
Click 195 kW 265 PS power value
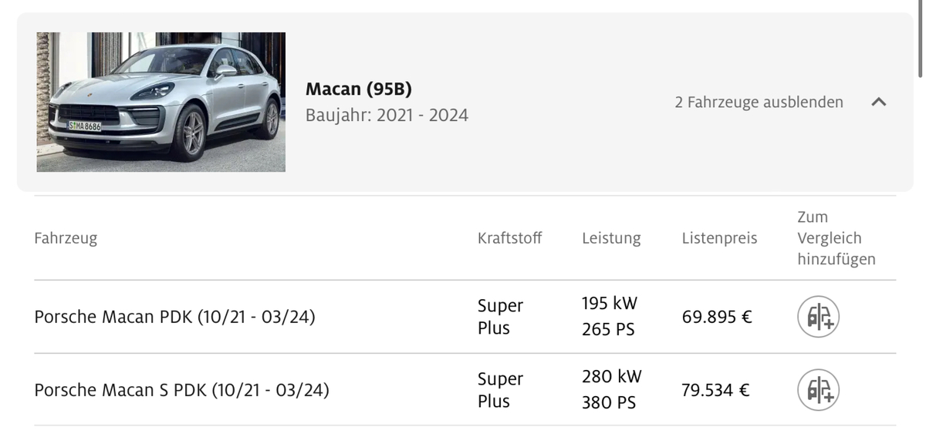click(x=610, y=317)
